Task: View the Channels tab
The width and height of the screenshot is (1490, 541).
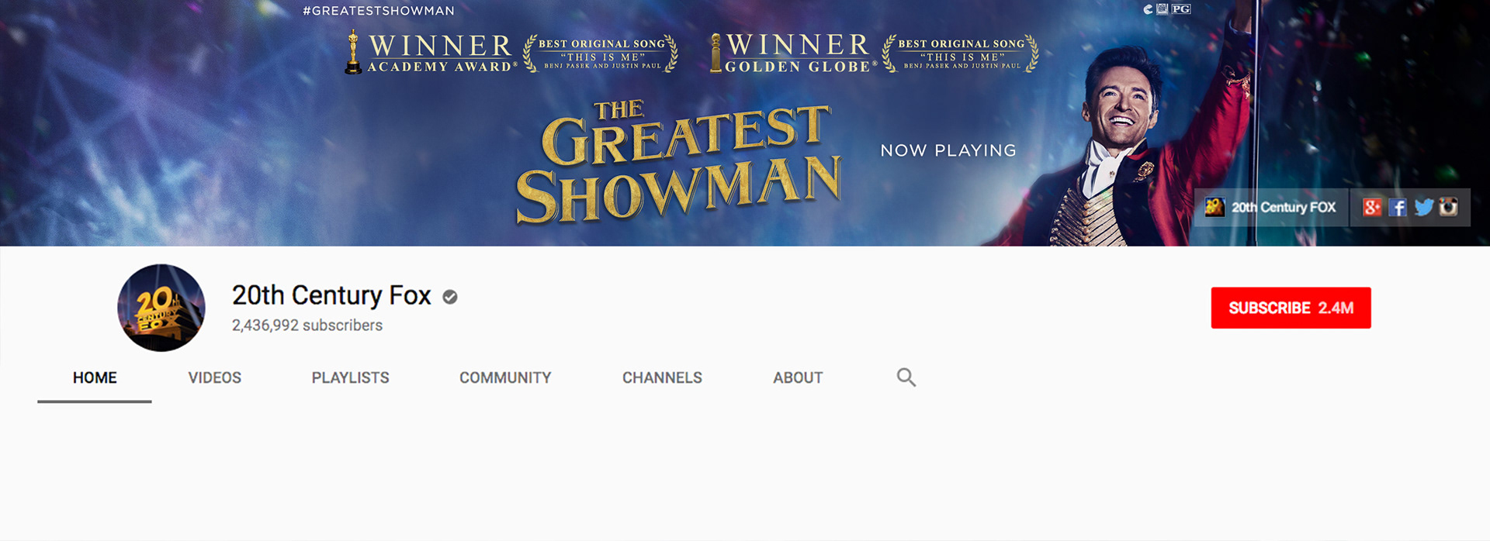Action: pyautogui.click(x=662, y=377)
